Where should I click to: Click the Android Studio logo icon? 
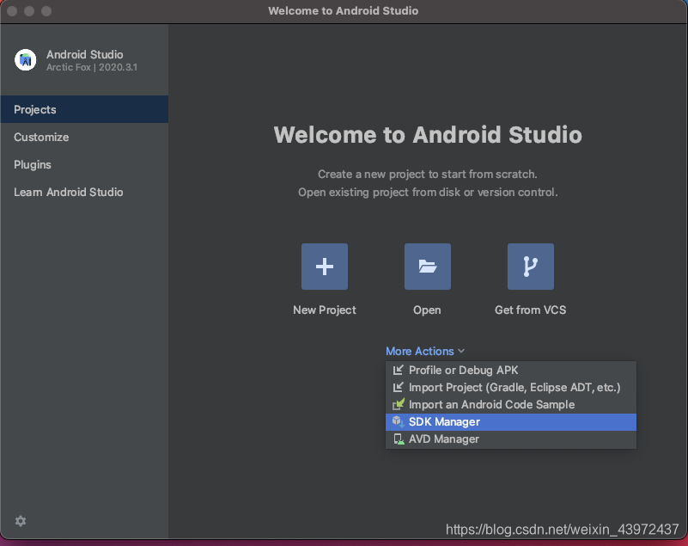[26, 59]
